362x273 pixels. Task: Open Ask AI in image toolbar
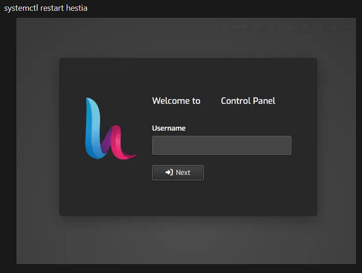pyautogui.click(x=235, y=27)
